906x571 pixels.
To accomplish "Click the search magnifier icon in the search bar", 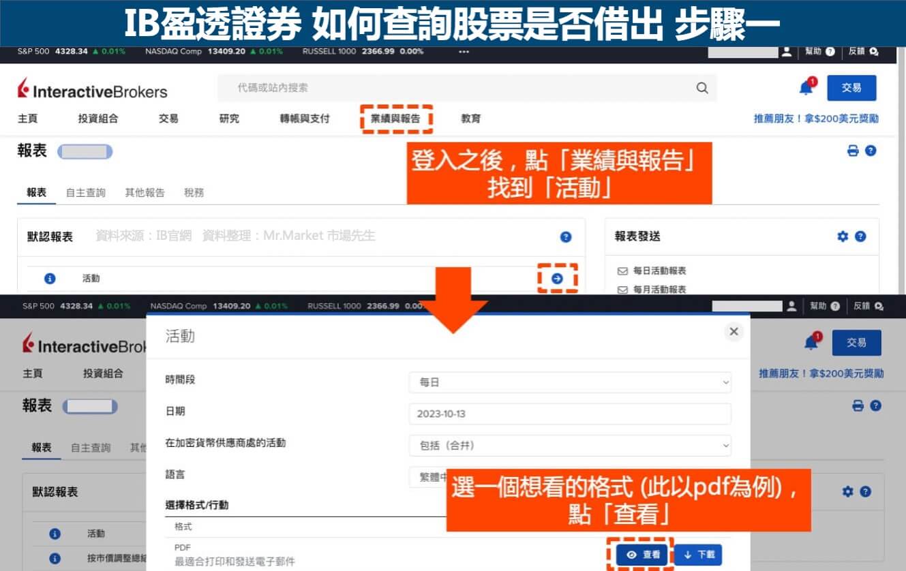I will (x=701, y=88).
